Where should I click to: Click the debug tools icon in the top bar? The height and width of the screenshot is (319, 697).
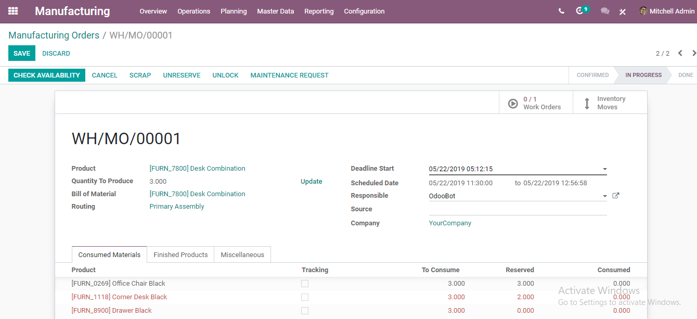pos(623,11)
